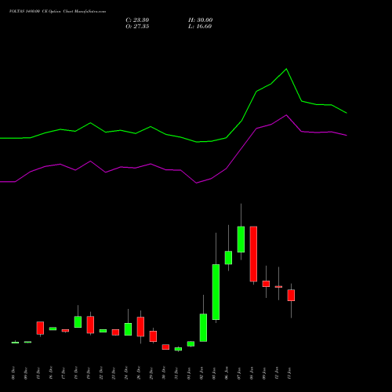392x392 pixels.
Task: Click the '31 Dec' date label
Action: pyautogui.click(x=176, y=373)
